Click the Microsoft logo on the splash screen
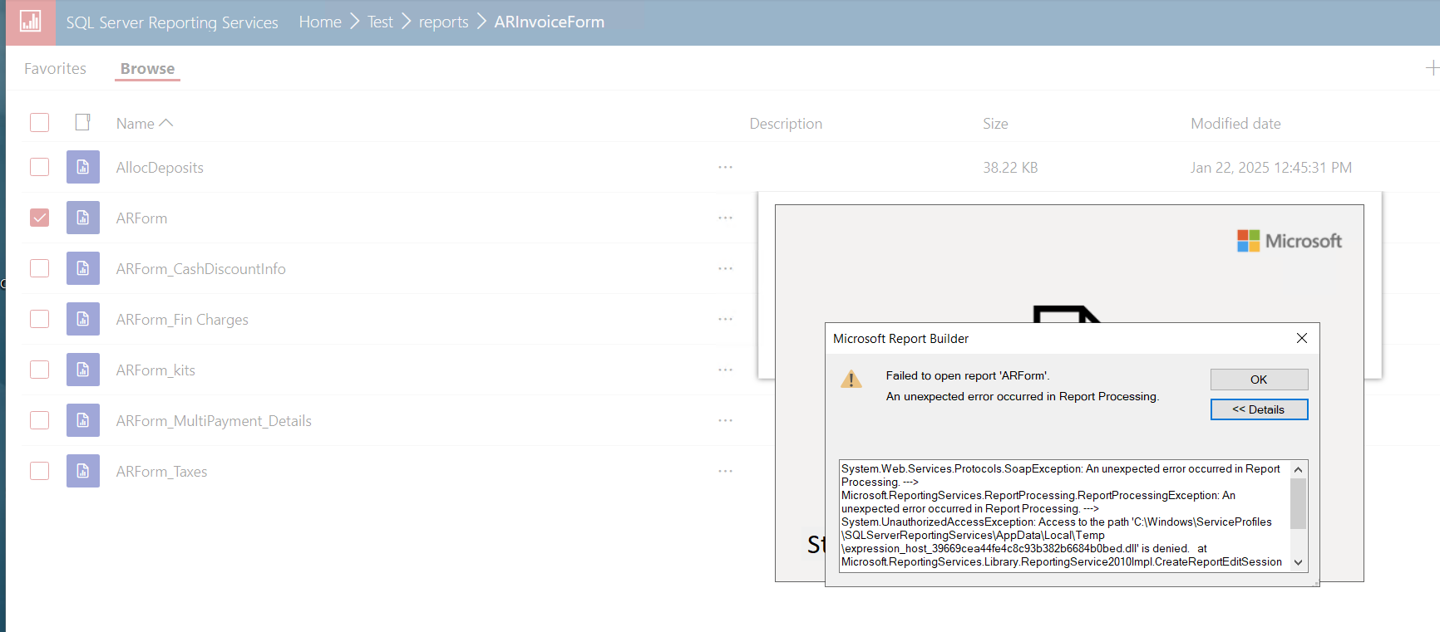Screen dimensions: 1440x632 1290,241
